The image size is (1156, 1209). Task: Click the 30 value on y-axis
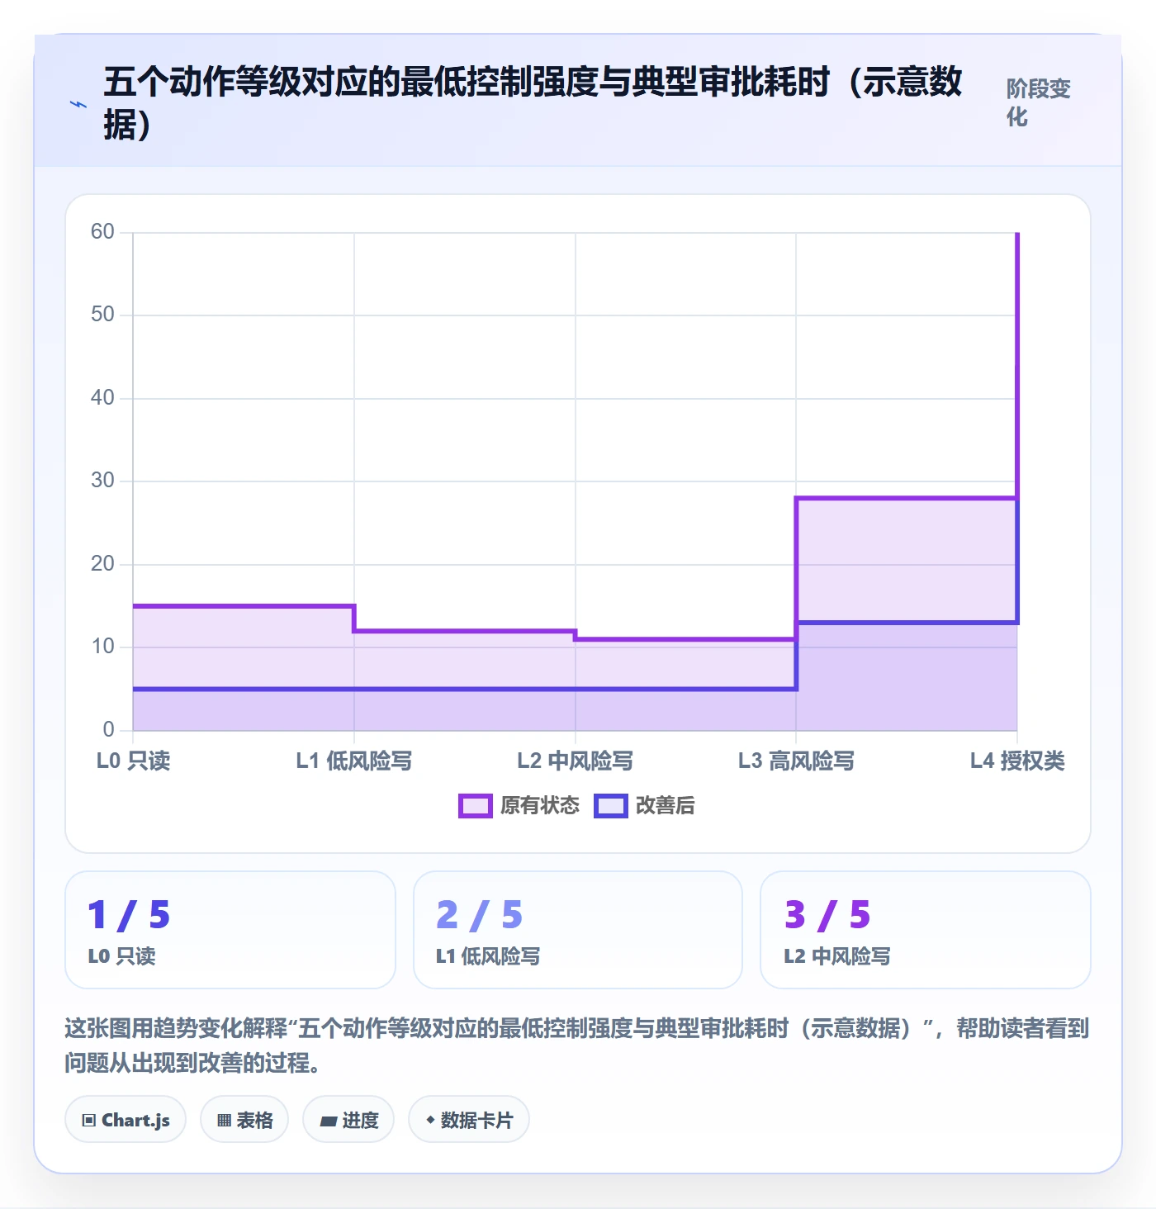pyautogui.click(x=102, y=480)
